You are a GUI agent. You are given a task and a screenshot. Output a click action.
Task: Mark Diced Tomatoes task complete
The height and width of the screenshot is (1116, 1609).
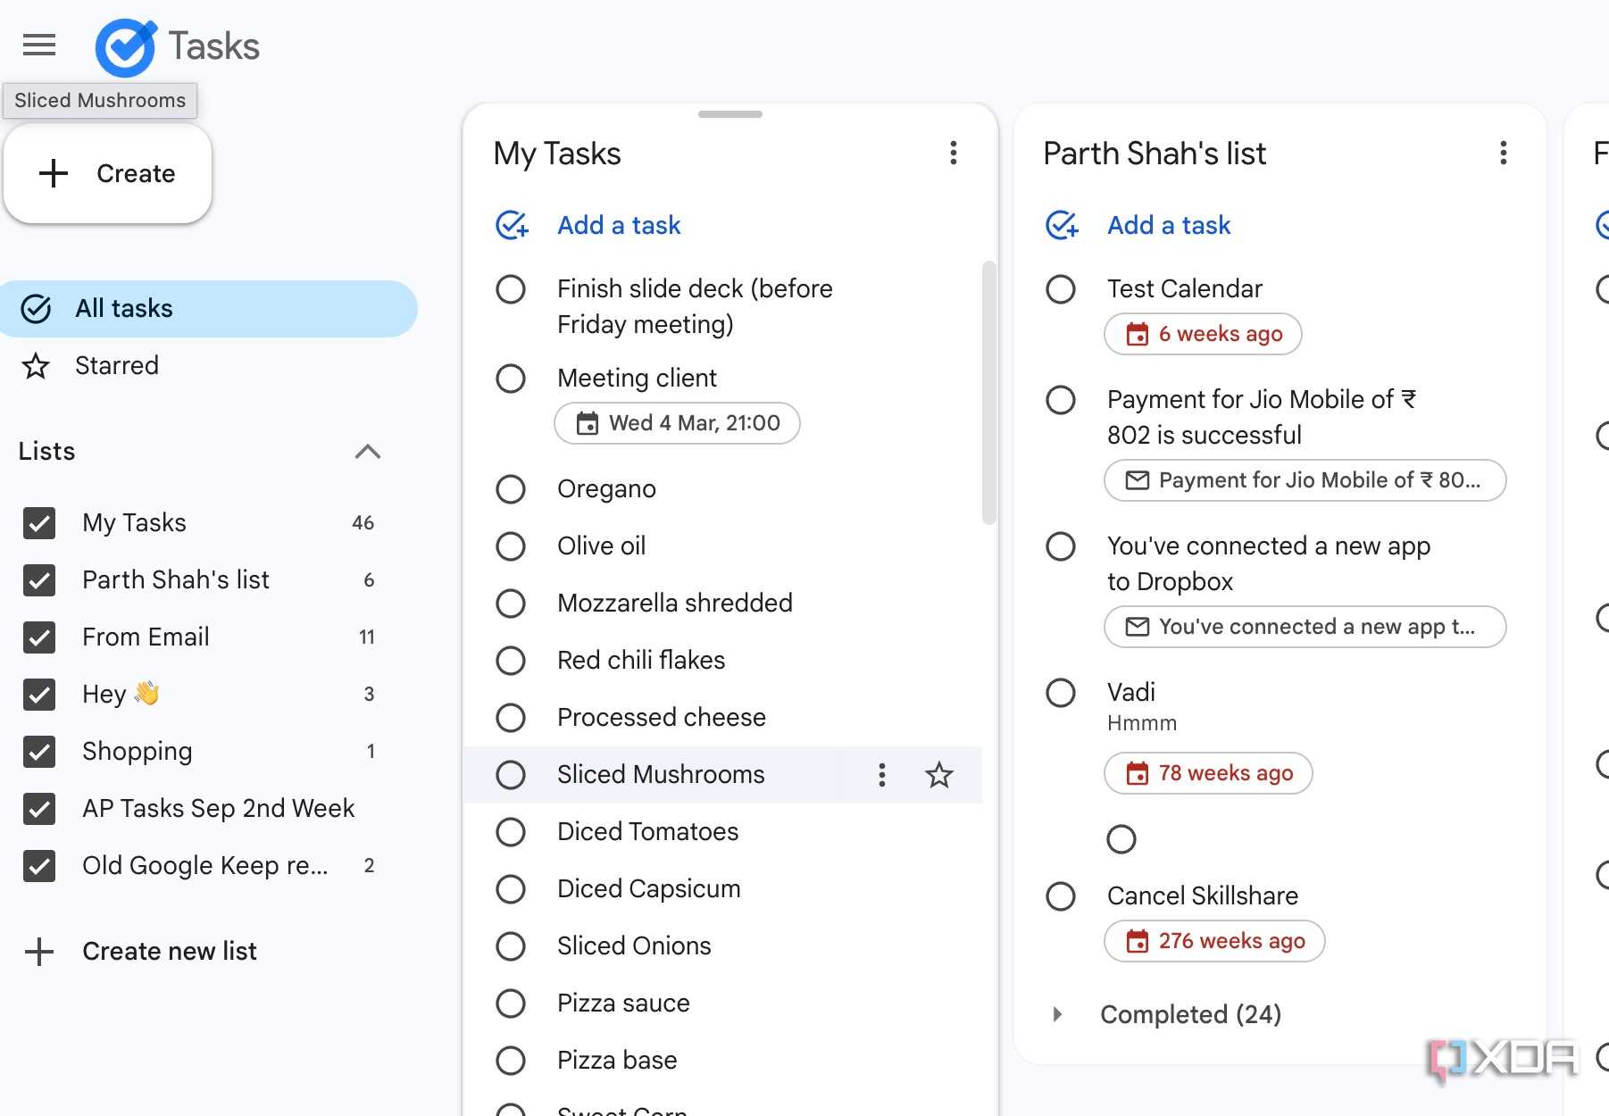[x=511, y=832]
